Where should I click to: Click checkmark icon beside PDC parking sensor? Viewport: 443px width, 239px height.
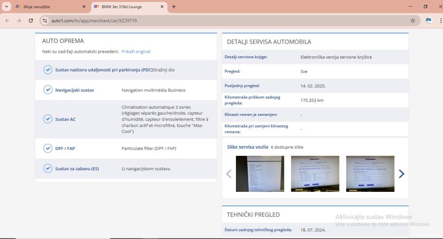point(48,70)
